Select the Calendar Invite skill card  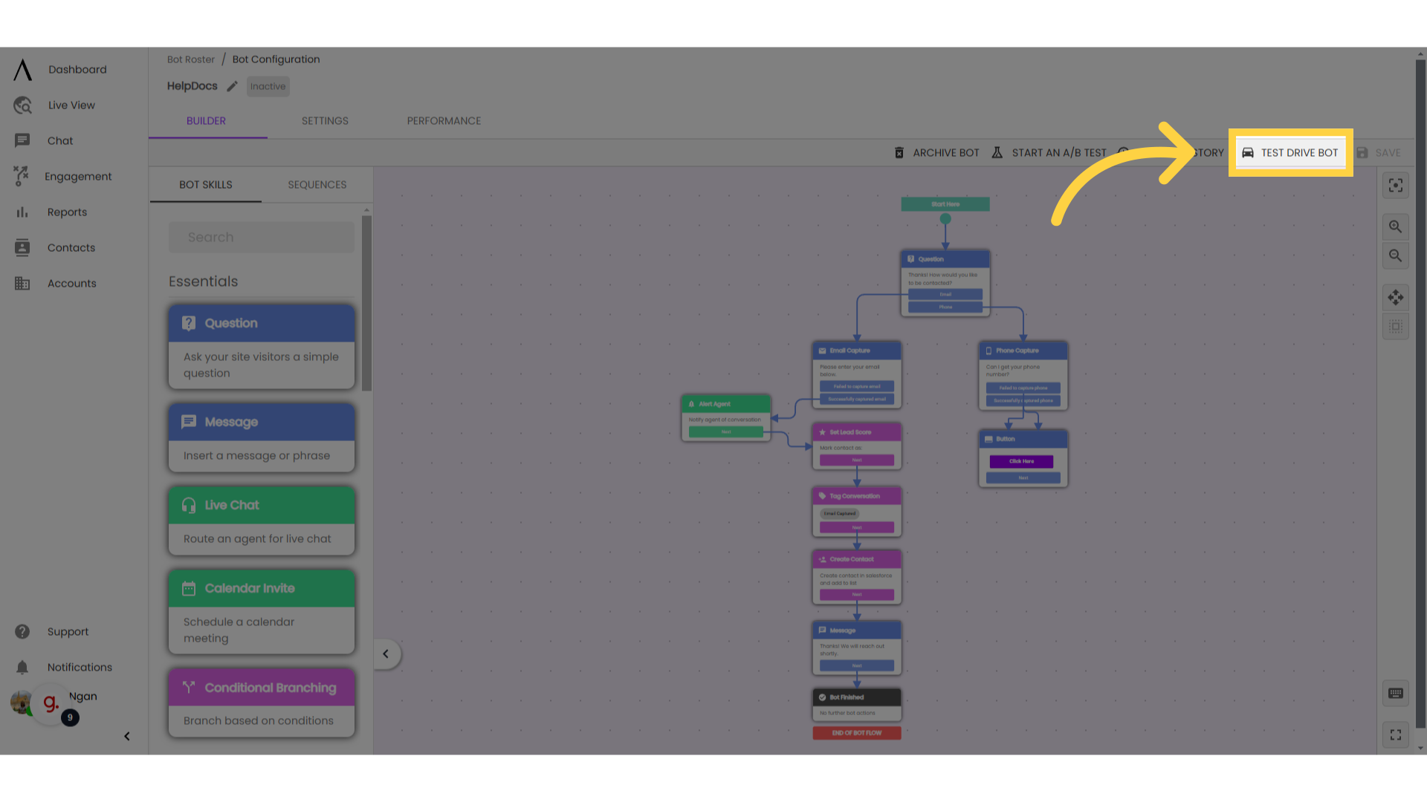262,611
